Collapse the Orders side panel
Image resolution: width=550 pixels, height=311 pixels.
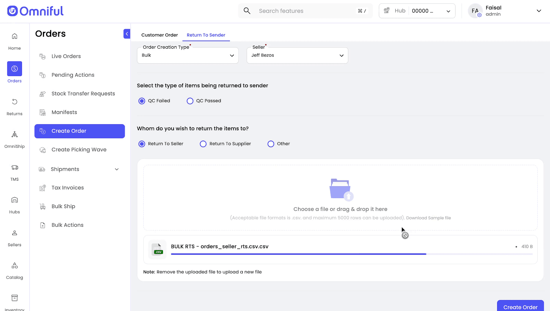pyautogui.click(x=127, y=34)
